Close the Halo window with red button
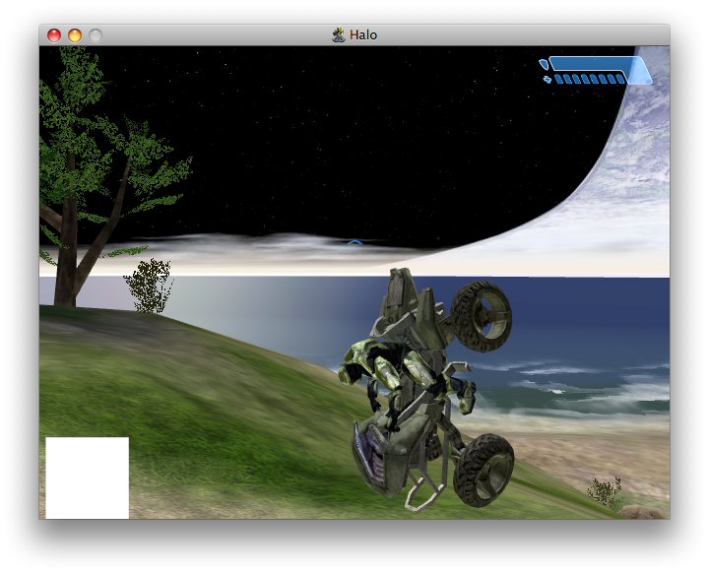The height and width of the screenshot is (573, 709). pos(54,35)
